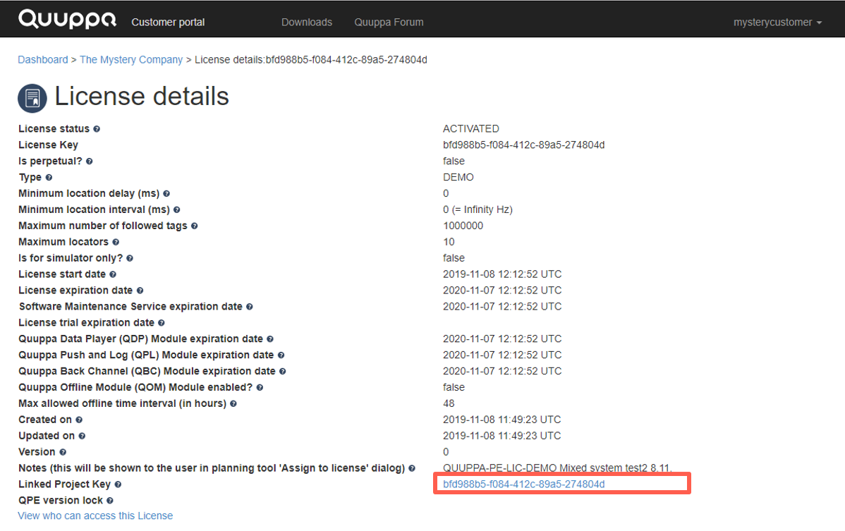This screenshot has width=845, height=531.
Task: Click help icon for Minimum location interval
Action: [x=177, y=210]
